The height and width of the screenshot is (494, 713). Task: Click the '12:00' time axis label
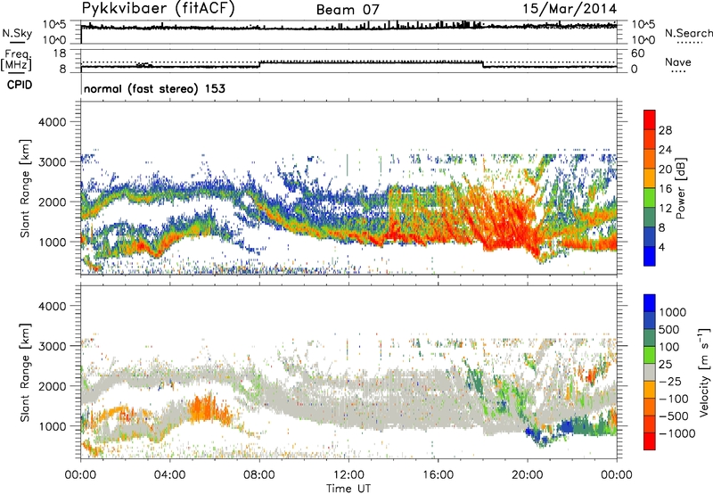coord(348,475)
